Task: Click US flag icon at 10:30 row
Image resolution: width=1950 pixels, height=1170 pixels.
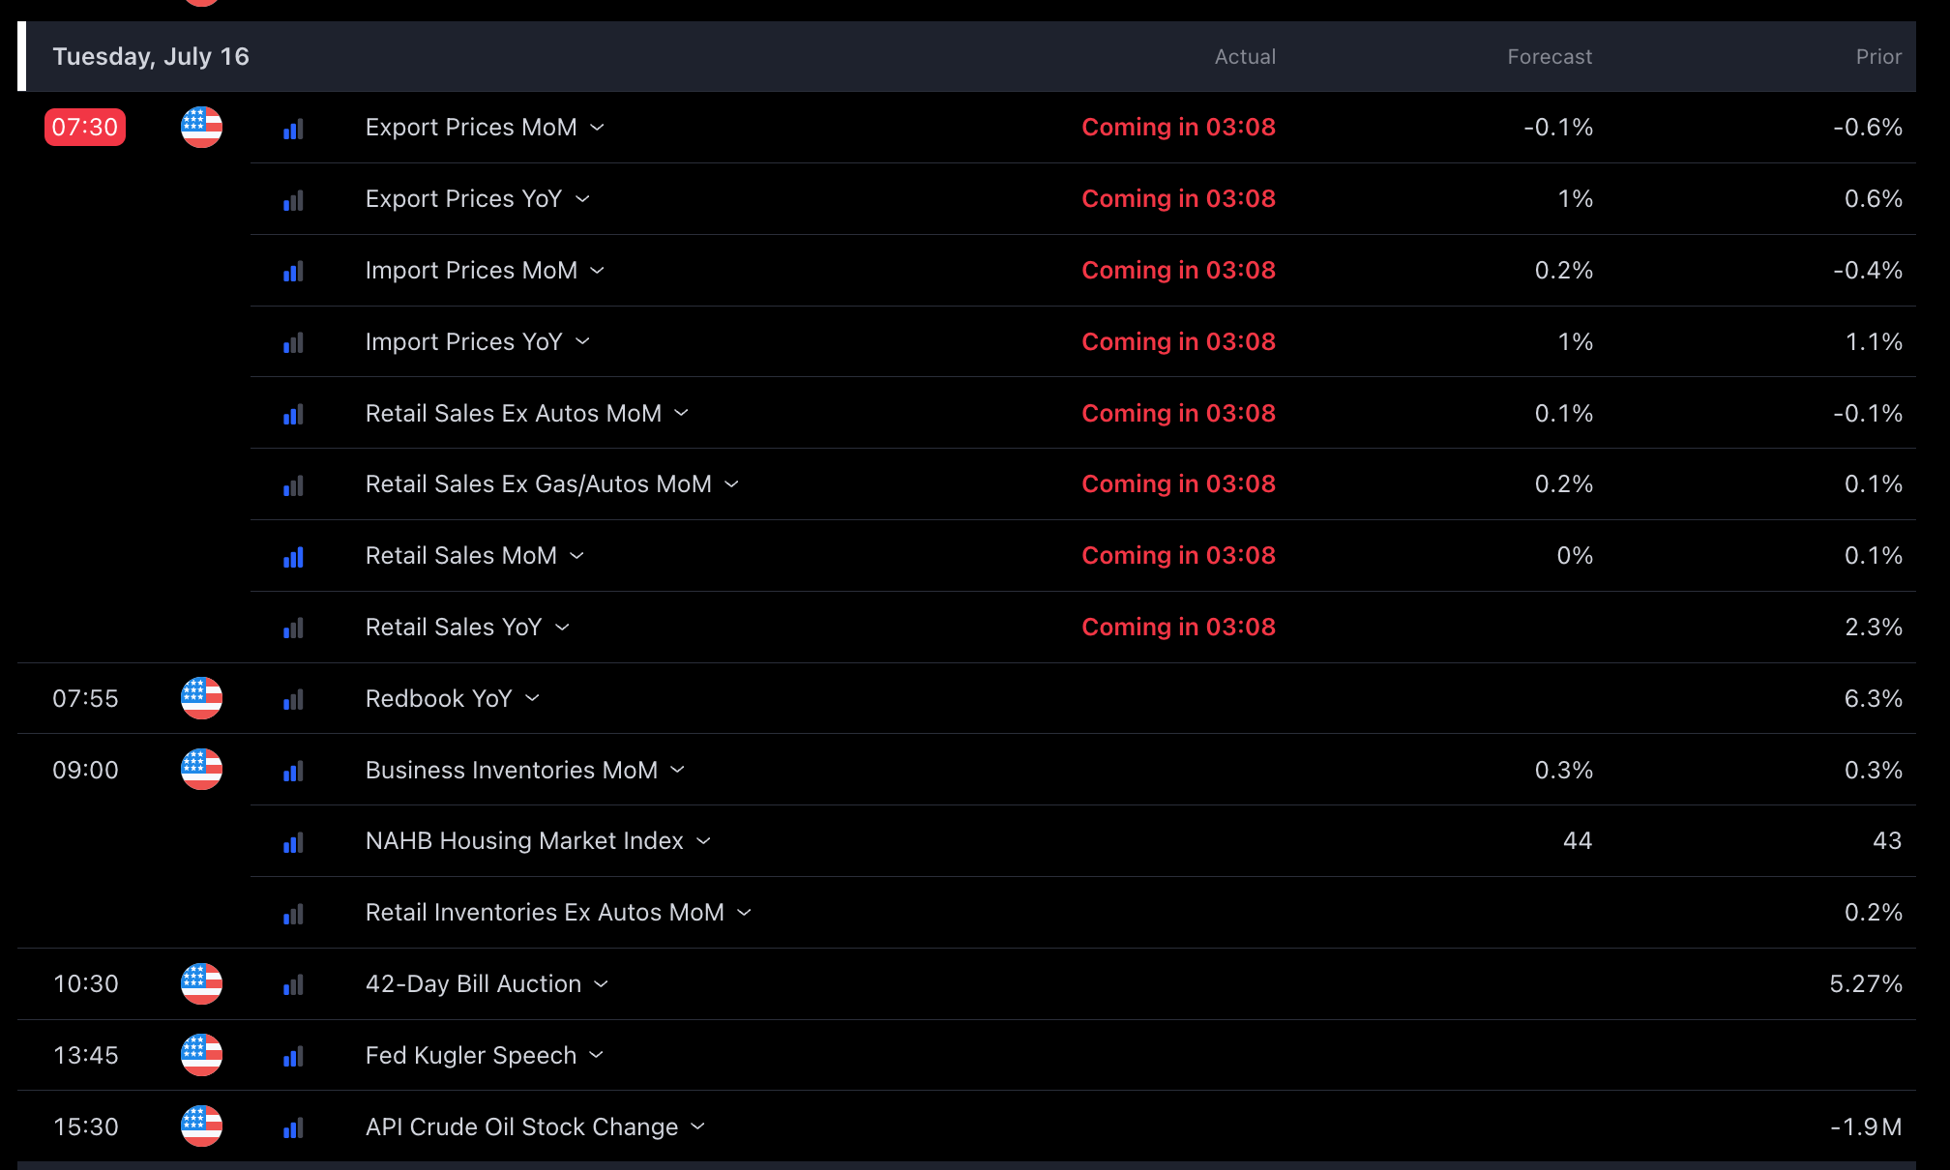Action: pos(201,983)
